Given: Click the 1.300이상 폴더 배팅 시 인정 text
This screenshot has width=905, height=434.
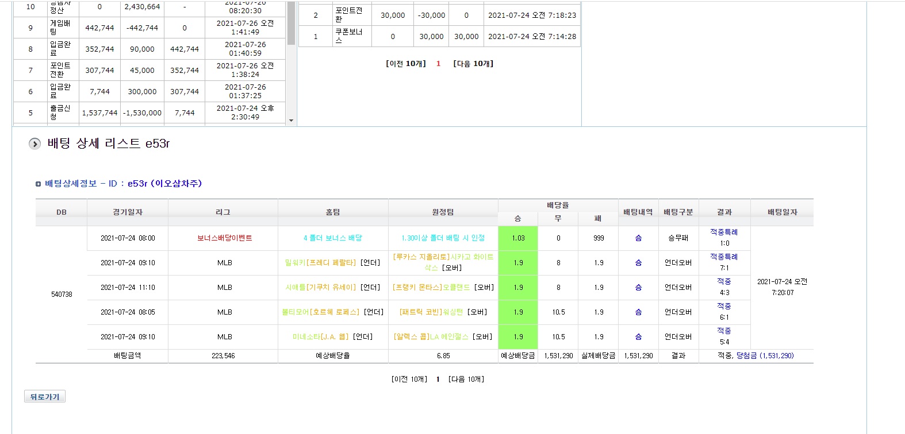Looking at the screenshot, I should (x=443, y=238).
